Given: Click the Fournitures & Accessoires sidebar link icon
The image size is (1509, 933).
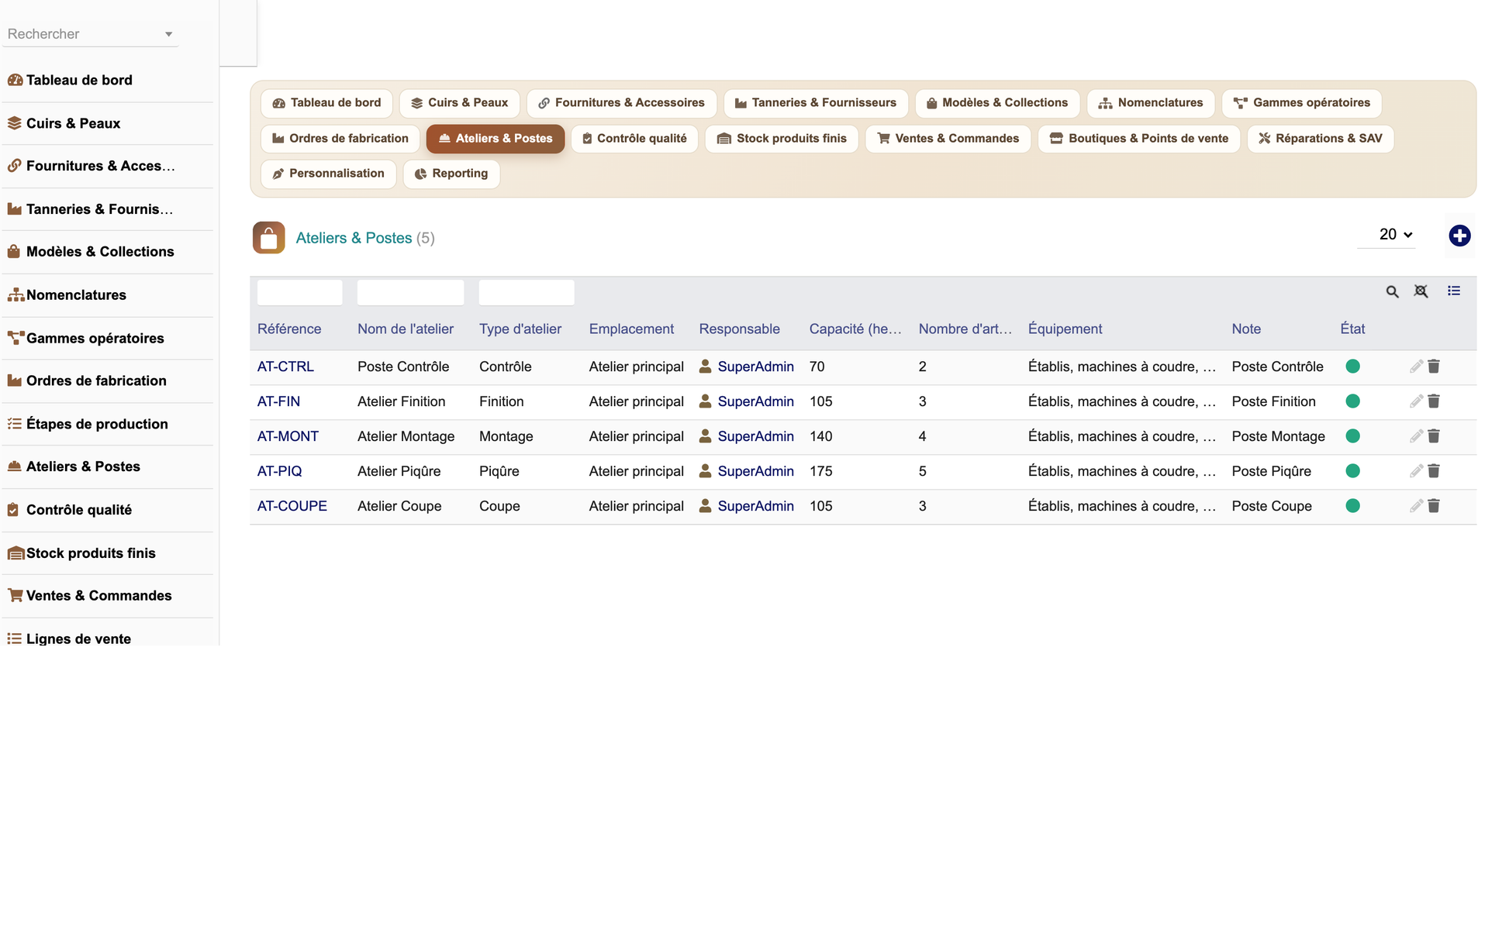Looking at the screenshot, I should pyautogui.click(x=15, y=166).
